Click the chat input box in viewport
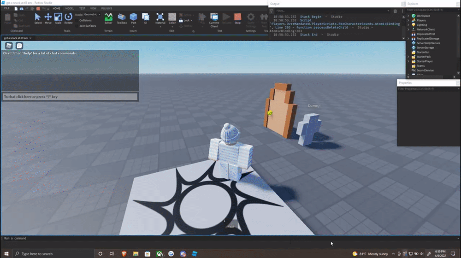Viewport: 461px width, 258px height. (70, 97)
